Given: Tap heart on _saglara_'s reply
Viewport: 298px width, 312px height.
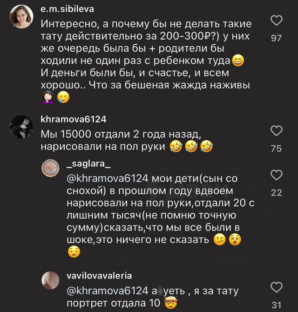Looking at the screenshot, I should pyautogui.click(x=277, y=175).
